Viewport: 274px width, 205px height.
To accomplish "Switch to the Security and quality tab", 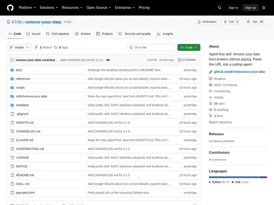I will tap(134, 34).
